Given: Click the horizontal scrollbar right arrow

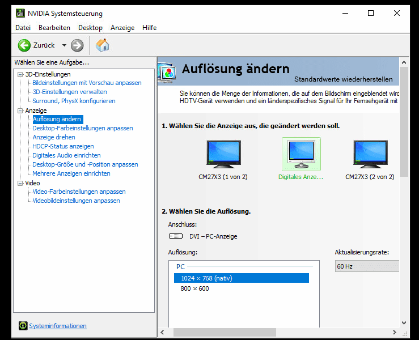Looking at the screenshot, I should tap(395, 332).
